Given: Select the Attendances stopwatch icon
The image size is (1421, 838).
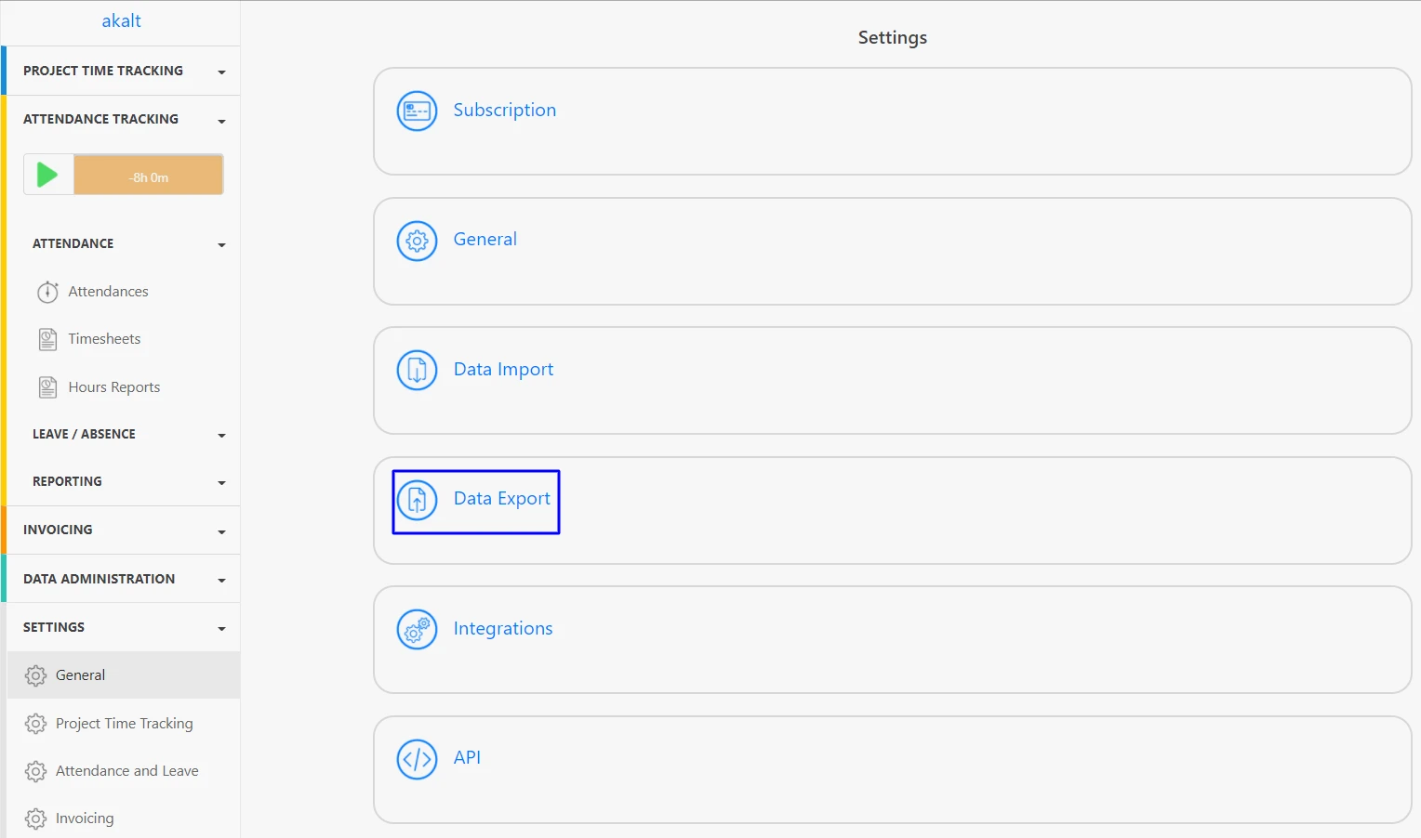Looking at the screenshot, I should [47, 291].
